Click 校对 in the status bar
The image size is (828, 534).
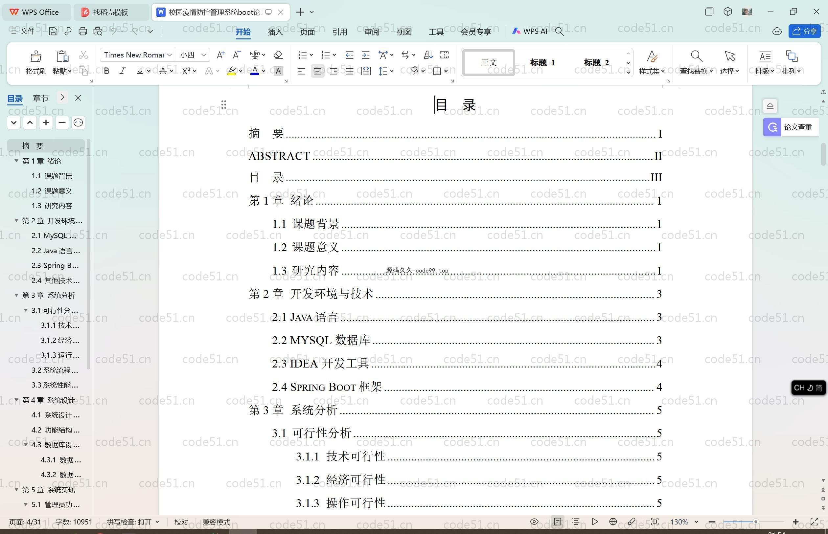(181, 522)
